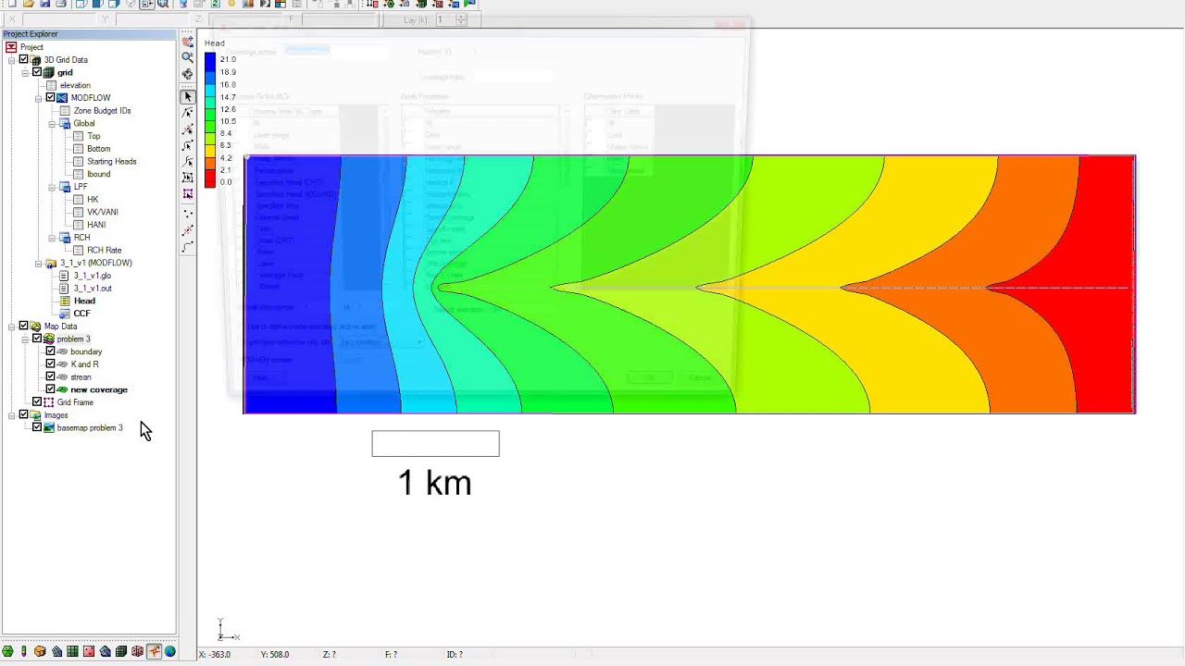This screenshot has width=1185, height=666.
Task: Select the Zoom magnifier tool in vertical palette
Action: (188, 57)
